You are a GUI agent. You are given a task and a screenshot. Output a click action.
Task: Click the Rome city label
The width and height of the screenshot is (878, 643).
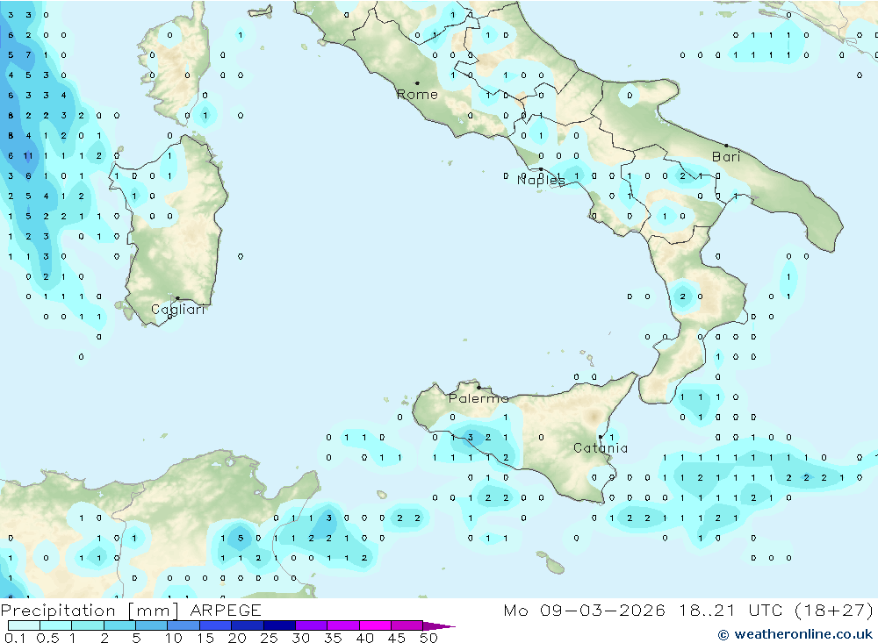pos(417,95)
